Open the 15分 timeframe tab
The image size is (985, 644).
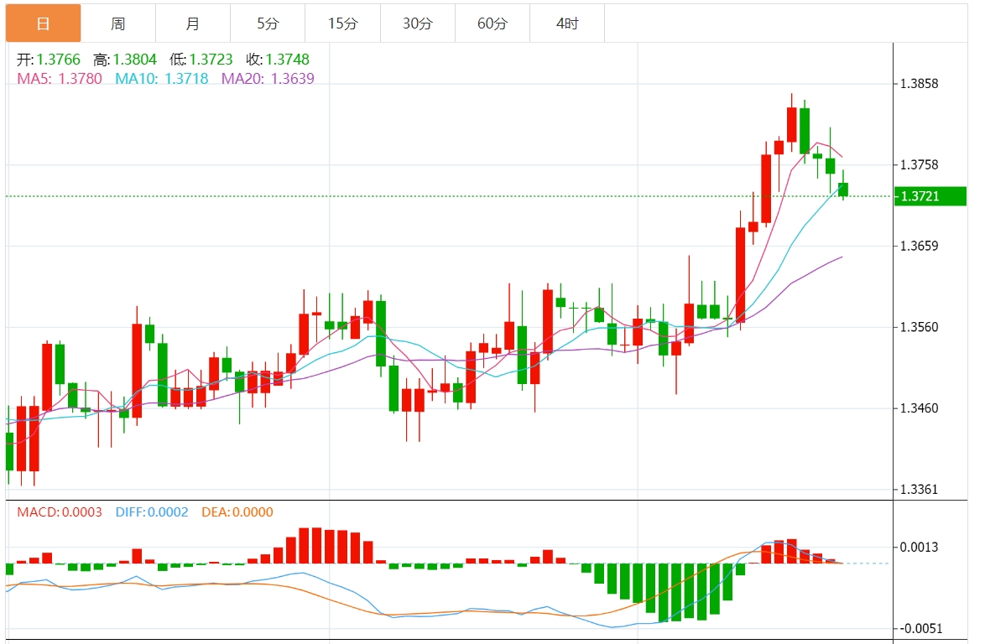342,23
